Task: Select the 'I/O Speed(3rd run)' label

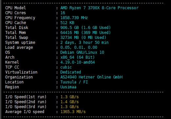Action: (26, 107)
